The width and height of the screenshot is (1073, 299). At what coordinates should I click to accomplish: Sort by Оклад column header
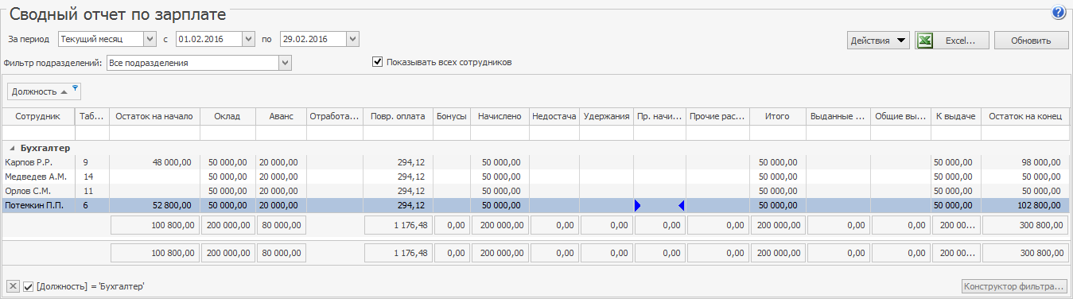227,116
